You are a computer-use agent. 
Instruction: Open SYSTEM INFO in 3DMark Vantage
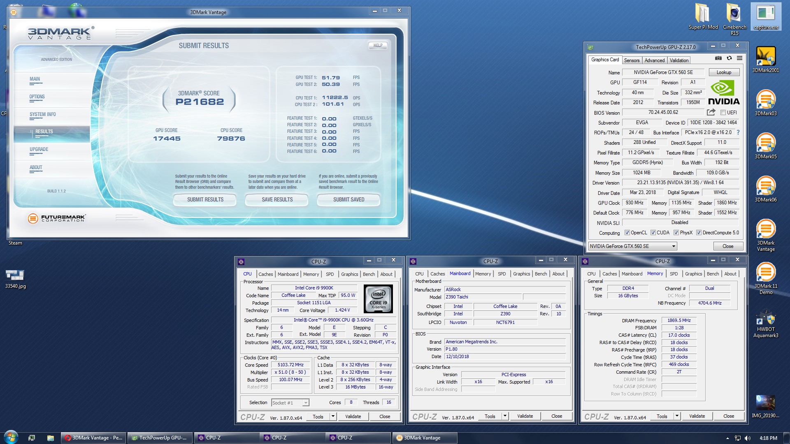tap(42, 115)
